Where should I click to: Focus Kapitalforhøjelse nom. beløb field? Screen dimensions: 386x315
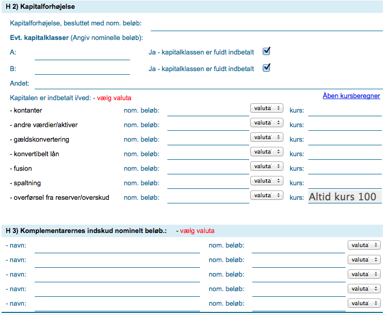pos(267,24)
